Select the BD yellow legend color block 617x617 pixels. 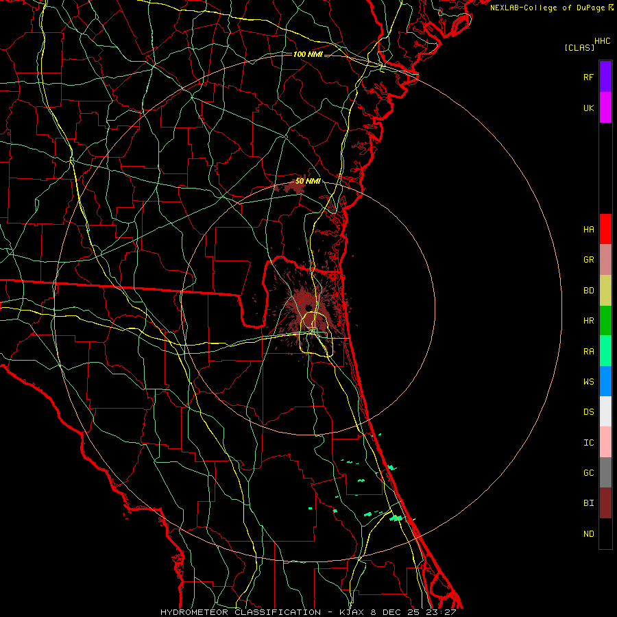pos(605,291)
